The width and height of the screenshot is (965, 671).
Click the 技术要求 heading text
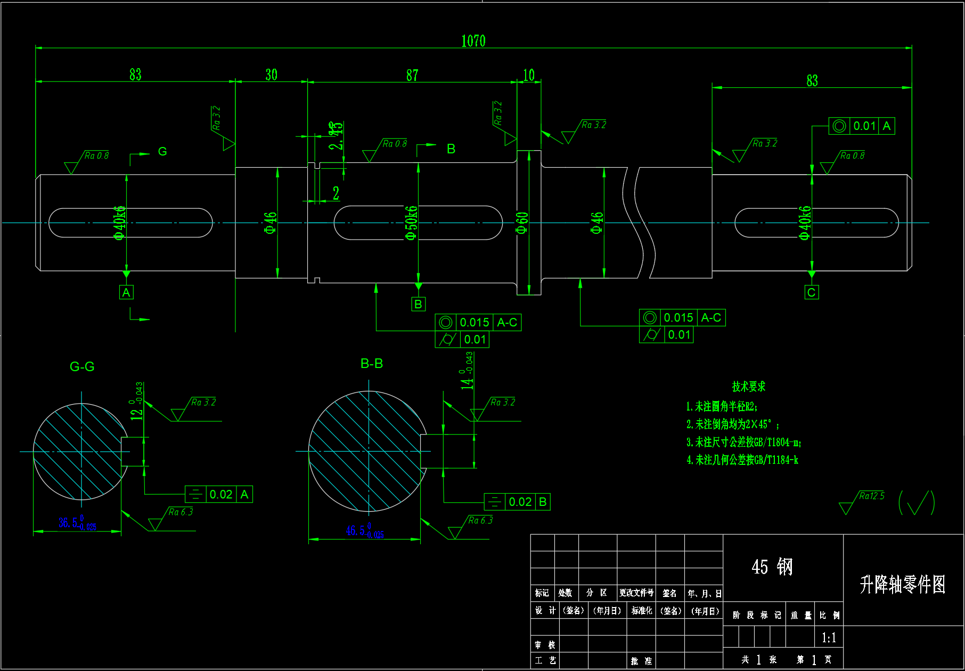(748, 387)
